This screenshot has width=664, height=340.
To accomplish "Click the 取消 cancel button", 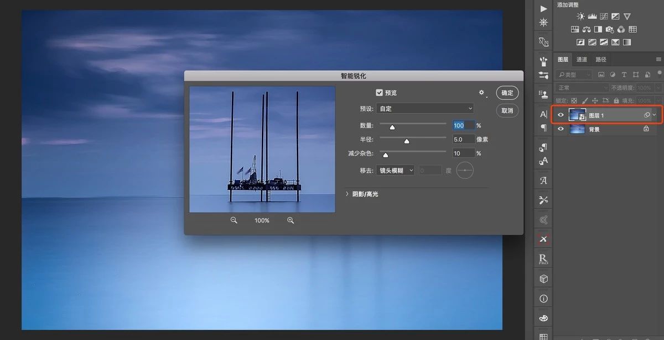I will [507, 110].
